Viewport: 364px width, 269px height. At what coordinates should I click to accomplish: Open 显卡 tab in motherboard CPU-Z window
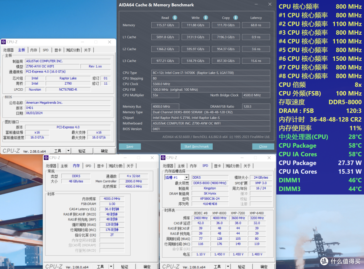(x=58, y=50)
